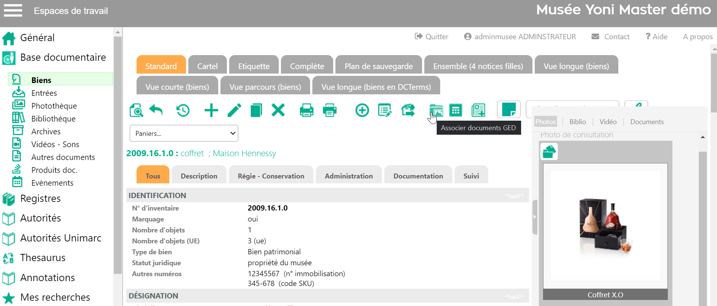717x306 pixels.
Task: Open the Régie - Conservation tab
Action: pyautogui.click(x=271, y=176)
